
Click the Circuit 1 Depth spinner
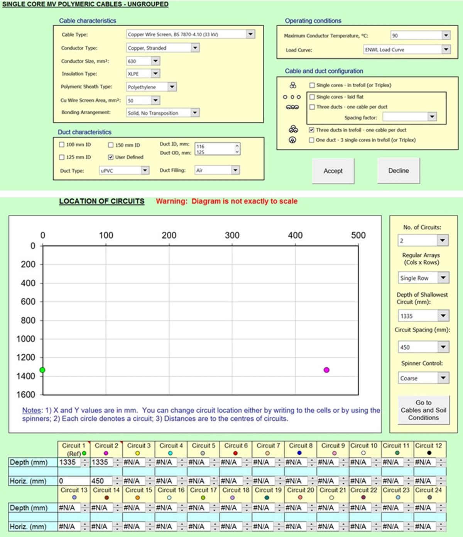(85, 462)
